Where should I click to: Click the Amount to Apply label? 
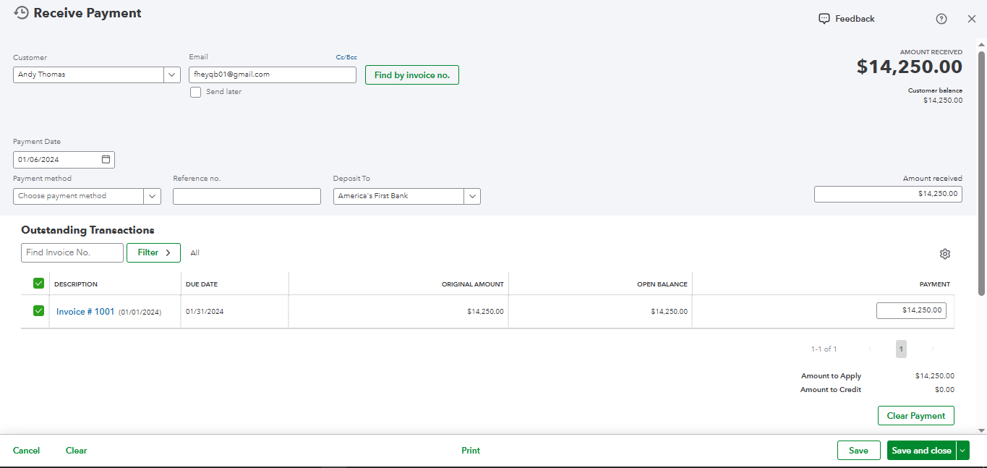[x=831, y=376]
